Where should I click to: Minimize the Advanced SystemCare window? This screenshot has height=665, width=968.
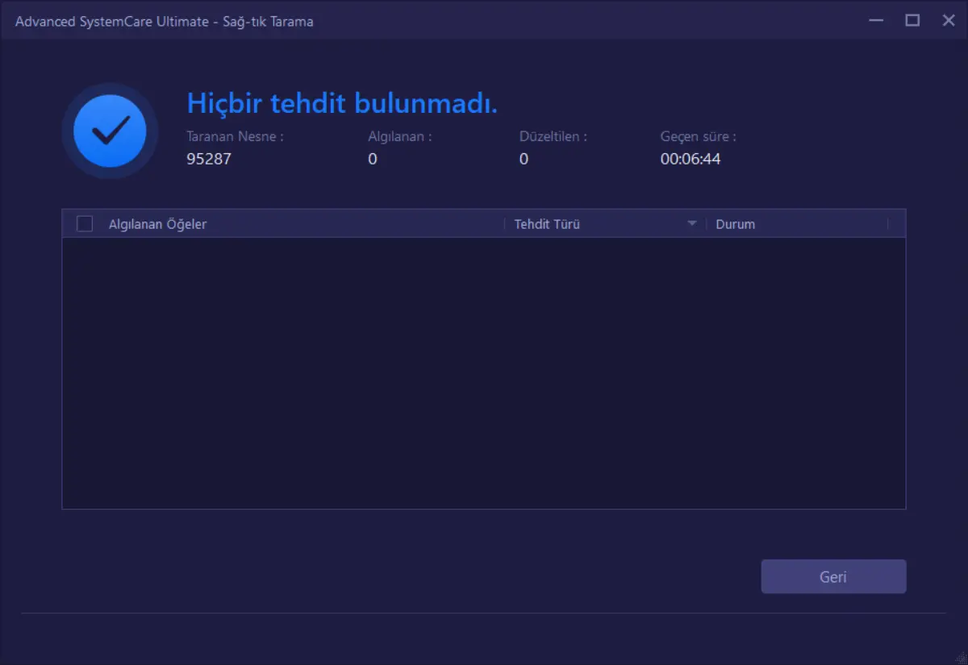(875, 21)
